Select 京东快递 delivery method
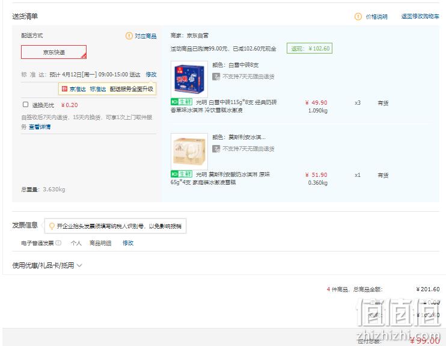Screen dimensions: 446x346 pyautogui.click(x=53, y=52)
